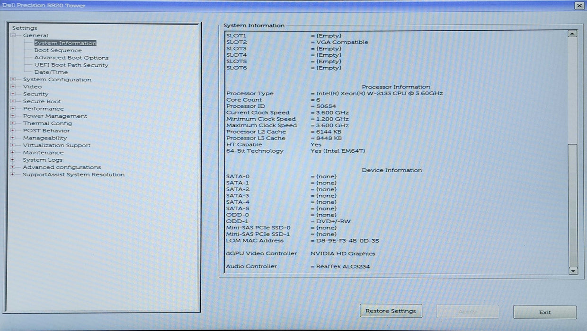Expand the System Configuration node
This screenshot has height=331, width=587.
tap(13, 79)
